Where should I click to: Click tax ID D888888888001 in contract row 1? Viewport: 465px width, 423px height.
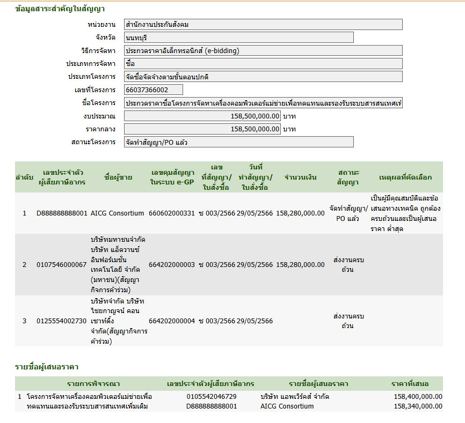click(x=62, y=213)
